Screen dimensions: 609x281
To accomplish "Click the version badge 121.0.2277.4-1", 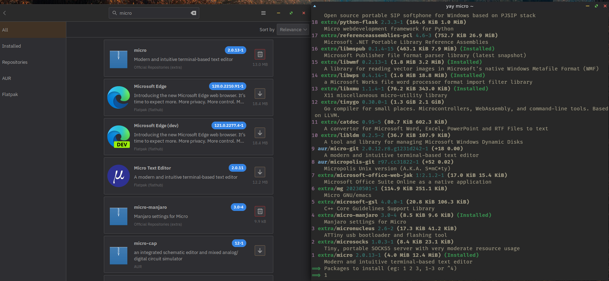I will tap(229, 125).
